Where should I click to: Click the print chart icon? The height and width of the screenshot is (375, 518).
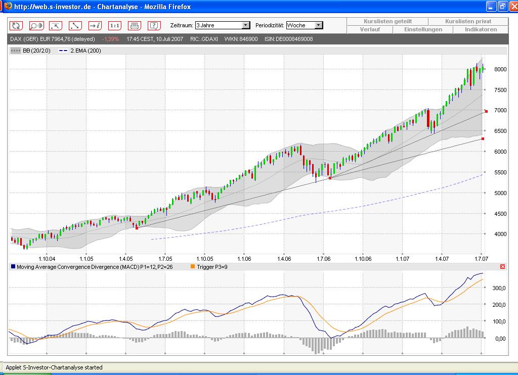(134, 25)
